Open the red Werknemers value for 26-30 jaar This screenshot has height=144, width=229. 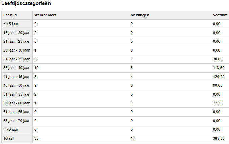point(35,50)
